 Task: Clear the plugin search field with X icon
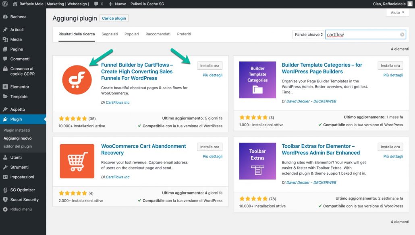tap(402, 35)
